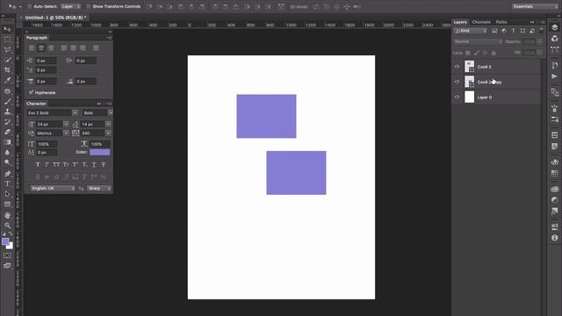Viewport: 562px width, 316px height.
Task: Toggle the Auto-Select checkbox
Action: (x=30, y=6)
